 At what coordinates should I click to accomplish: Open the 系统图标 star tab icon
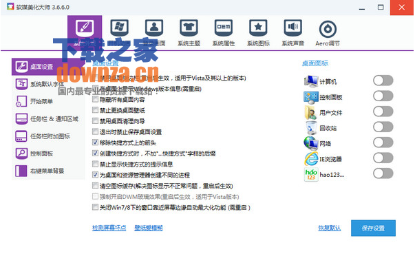click(258, 28)
